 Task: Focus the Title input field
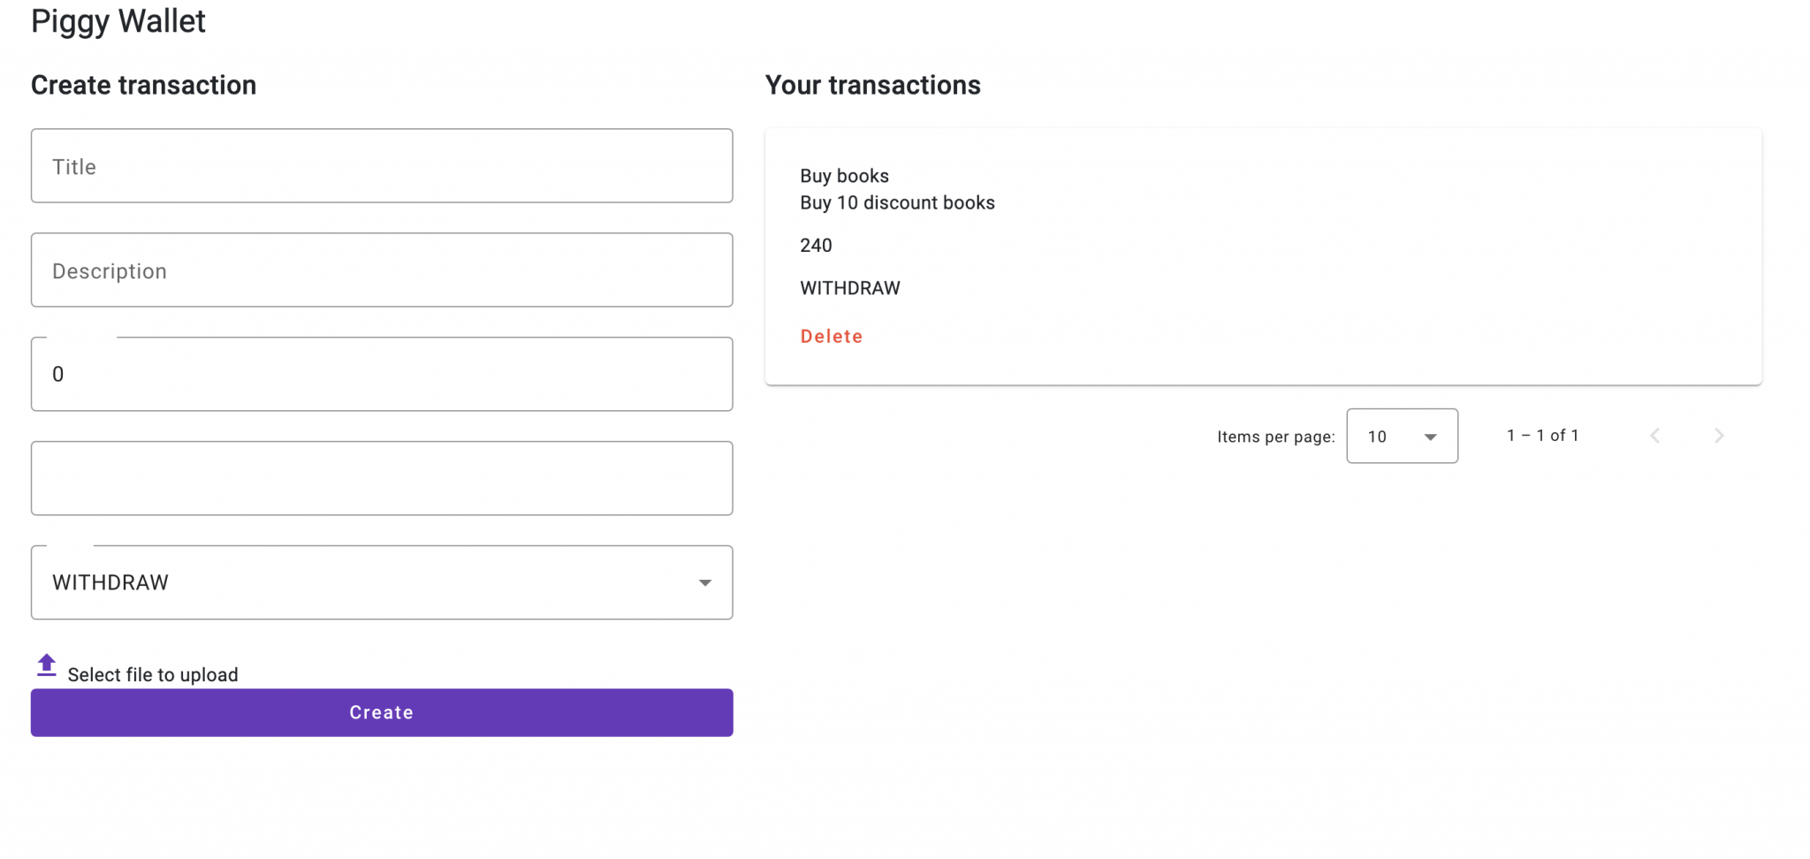point(381,166)
